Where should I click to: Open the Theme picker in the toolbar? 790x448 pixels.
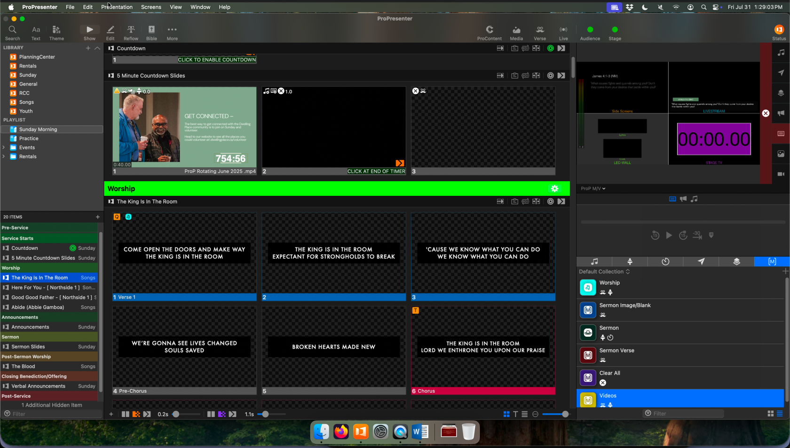point(56,32)
